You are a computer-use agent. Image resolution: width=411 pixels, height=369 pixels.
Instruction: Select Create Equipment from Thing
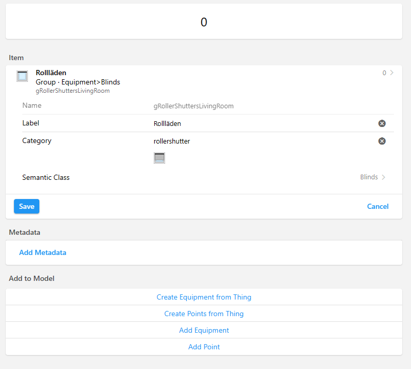(x=204, y=297)
